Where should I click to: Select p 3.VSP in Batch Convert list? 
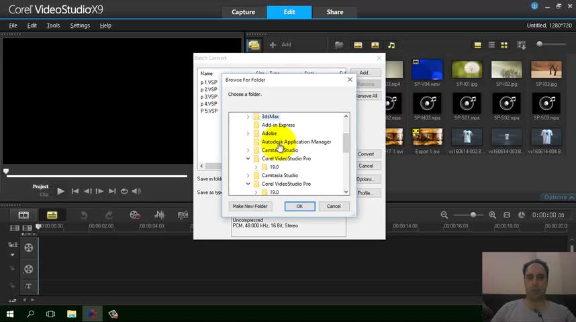click(x=209, y=97)
